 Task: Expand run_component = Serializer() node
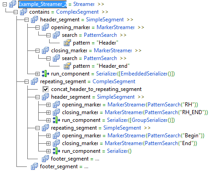48,151
